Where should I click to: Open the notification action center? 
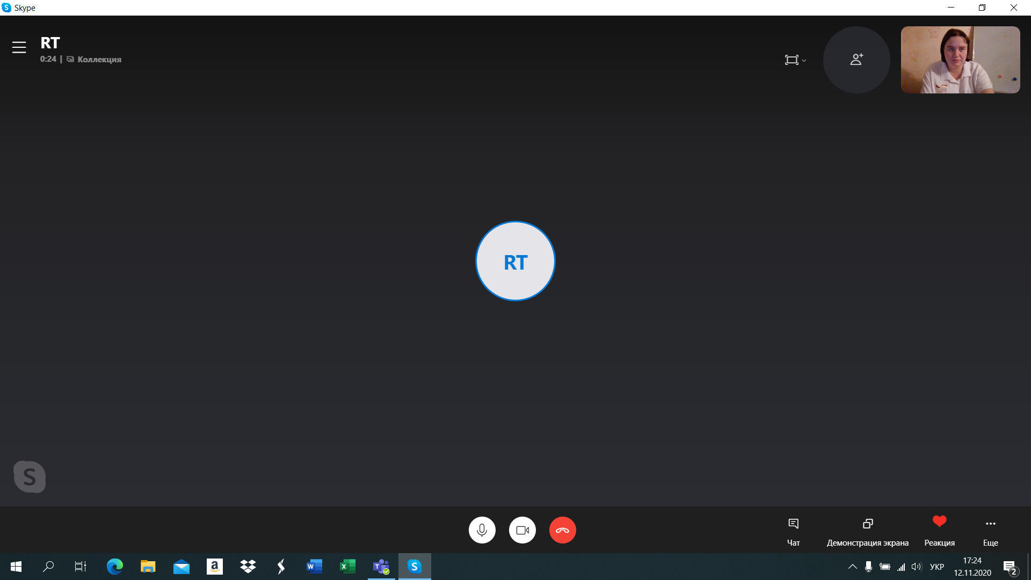[x=1010, y=567]
